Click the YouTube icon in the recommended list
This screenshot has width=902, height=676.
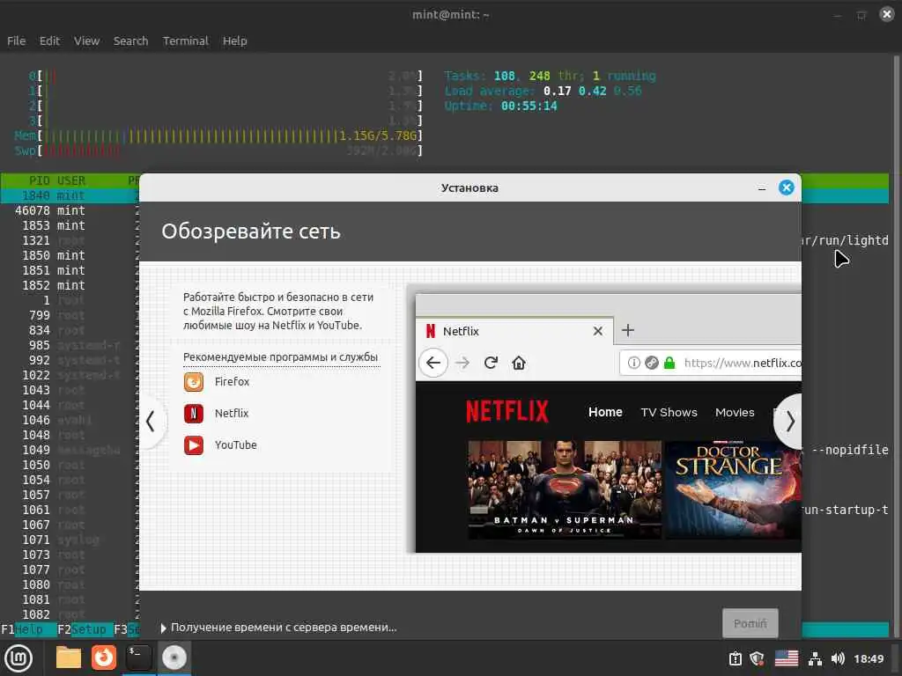pyautogui.click(x=193, y=445)
